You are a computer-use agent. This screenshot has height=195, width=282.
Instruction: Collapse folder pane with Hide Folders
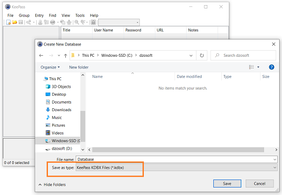[x=52, y=184]
